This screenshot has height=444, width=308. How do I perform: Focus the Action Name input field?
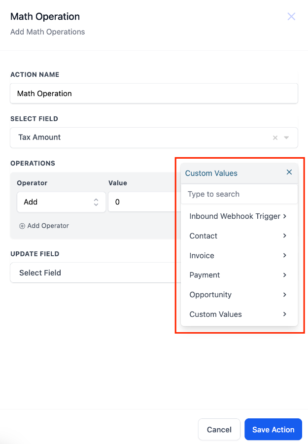click(154, 94)
